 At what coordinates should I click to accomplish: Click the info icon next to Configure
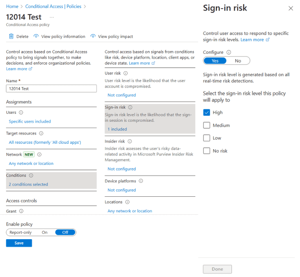(229, 52)
